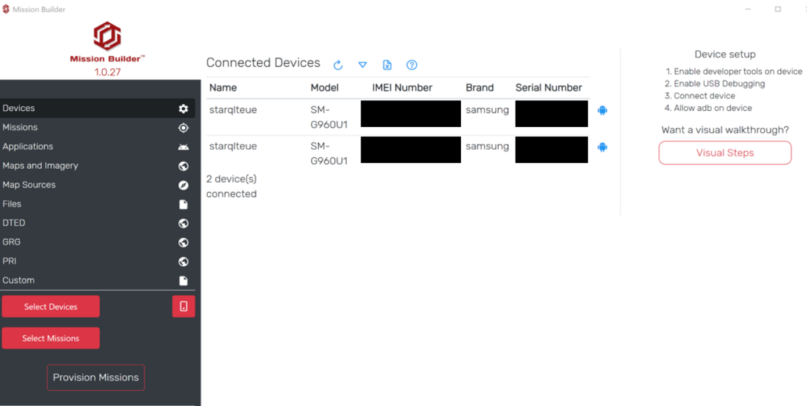The height and width of the screenshot is (406, 807).
Task: Open the filter triangle dropdown icon
Action: pyautogui.click(x=362, y=65)
